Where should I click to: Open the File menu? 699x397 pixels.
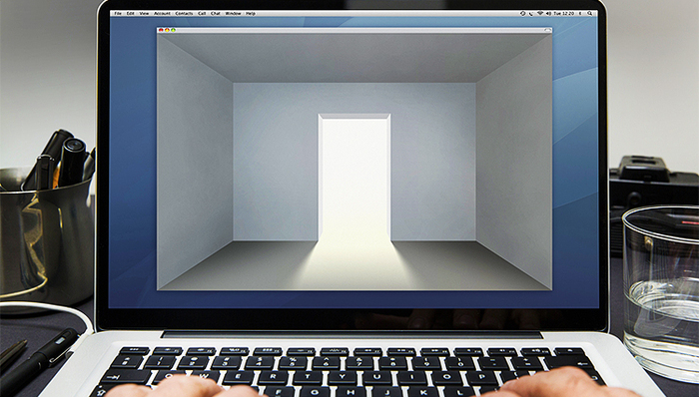click(x=118, y=14)
